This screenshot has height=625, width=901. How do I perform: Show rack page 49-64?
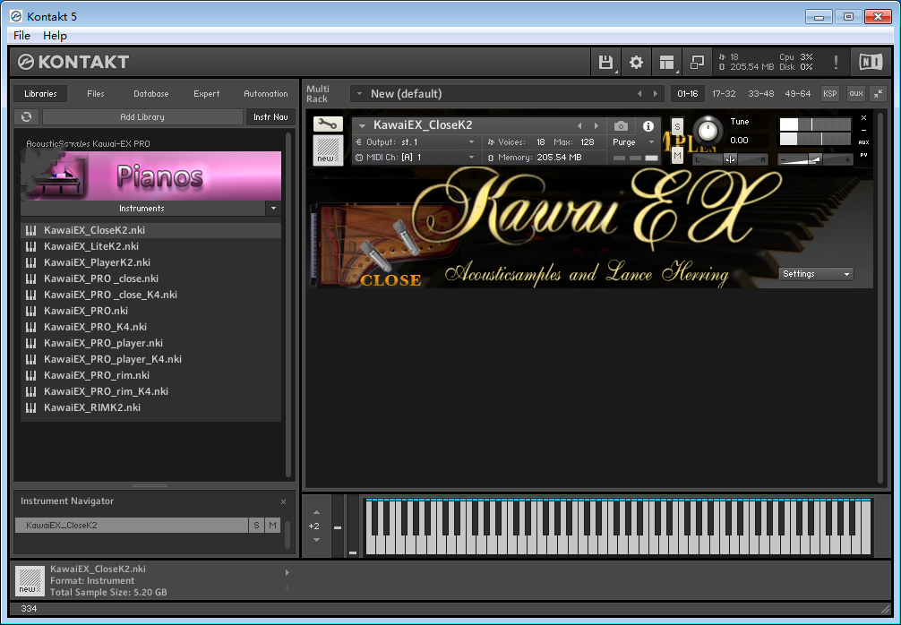(798, 94)
